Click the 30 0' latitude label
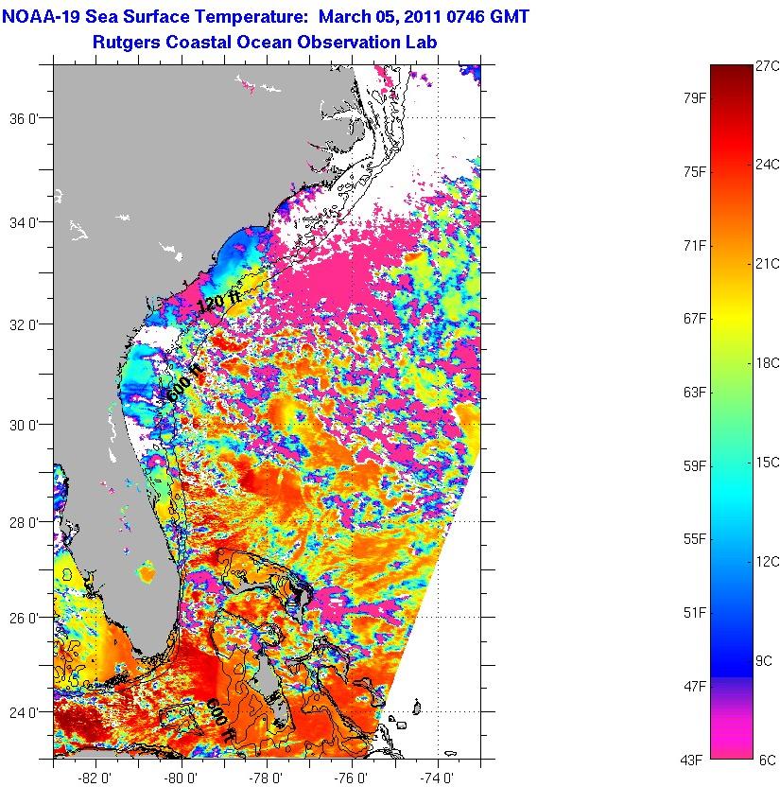 24,425
